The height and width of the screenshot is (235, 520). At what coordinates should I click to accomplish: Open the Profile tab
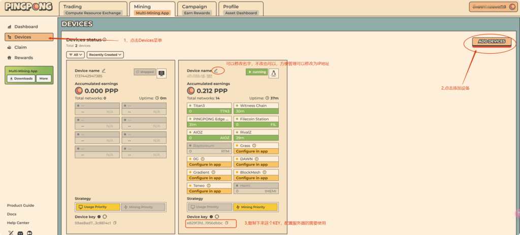click(241, 9)
